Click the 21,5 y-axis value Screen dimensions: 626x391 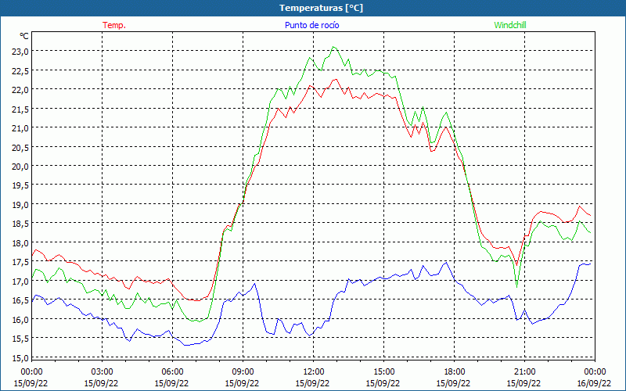click(20, 109)
